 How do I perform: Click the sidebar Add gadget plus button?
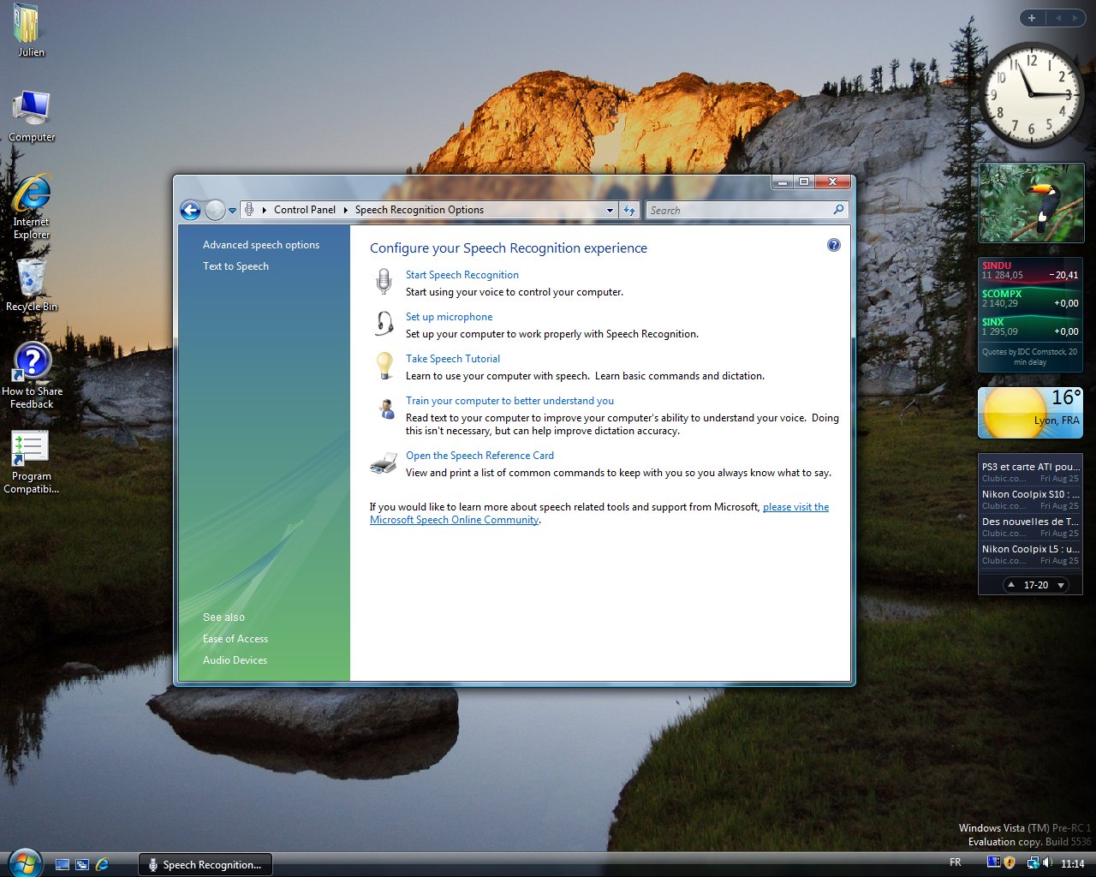pos(1032,18)
